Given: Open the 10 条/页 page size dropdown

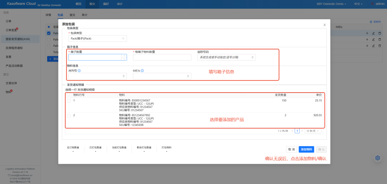Looking at the screenshot, I should [x=313, y=131].
